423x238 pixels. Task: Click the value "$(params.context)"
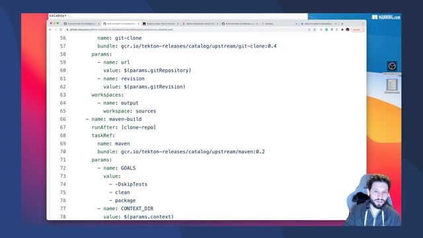click(149, 217)
